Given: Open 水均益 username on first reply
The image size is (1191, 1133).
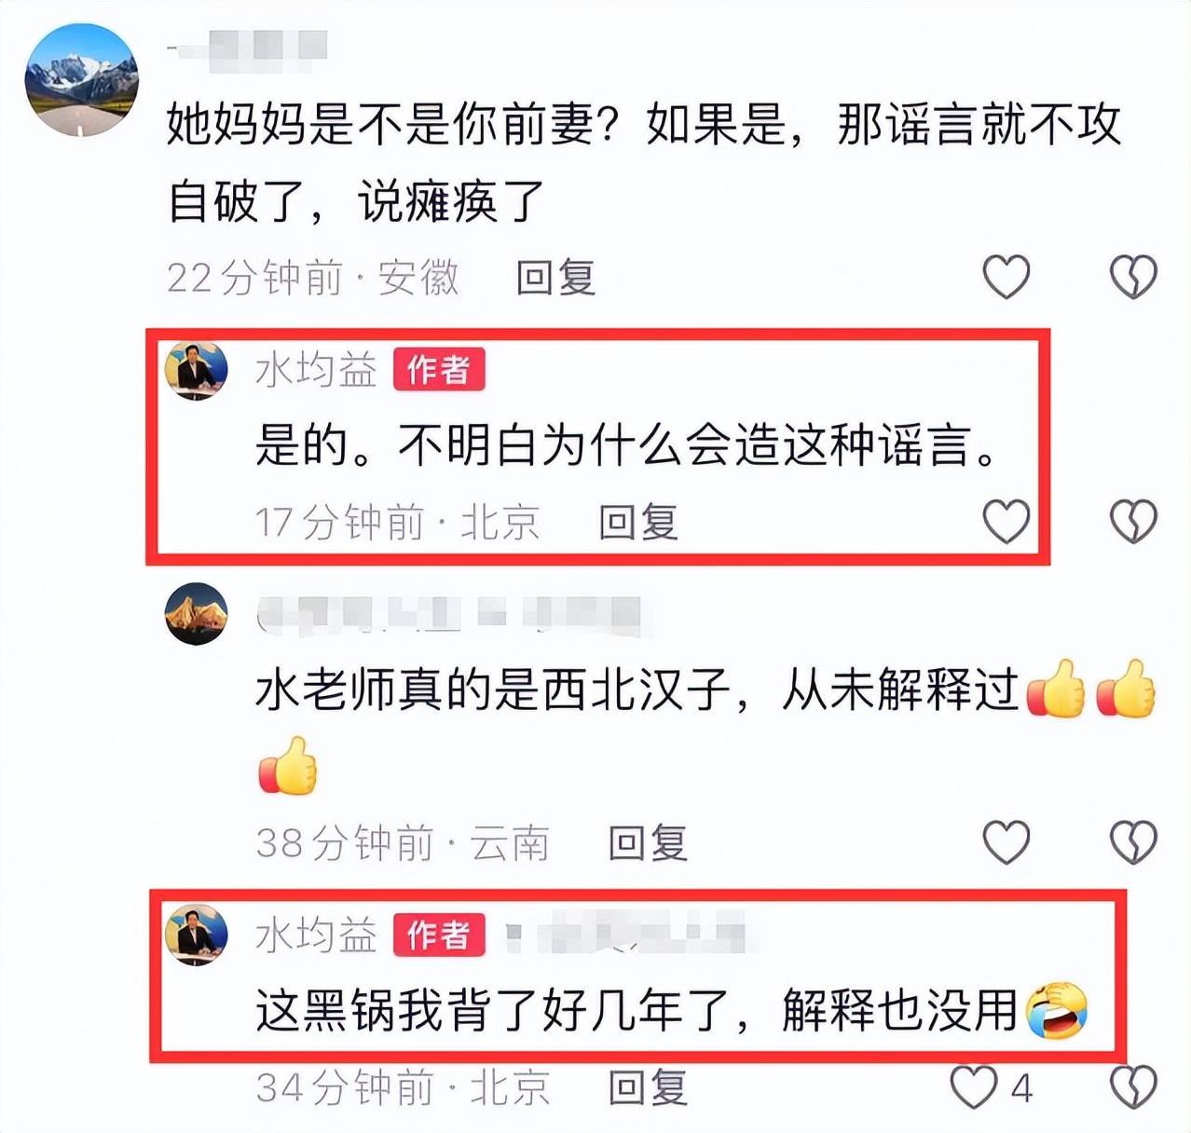Looking at the screenshot, I should [x=317, y=370].
